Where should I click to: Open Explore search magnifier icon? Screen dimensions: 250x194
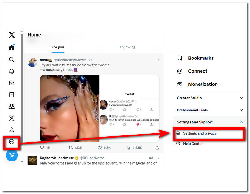click(12, 59)
